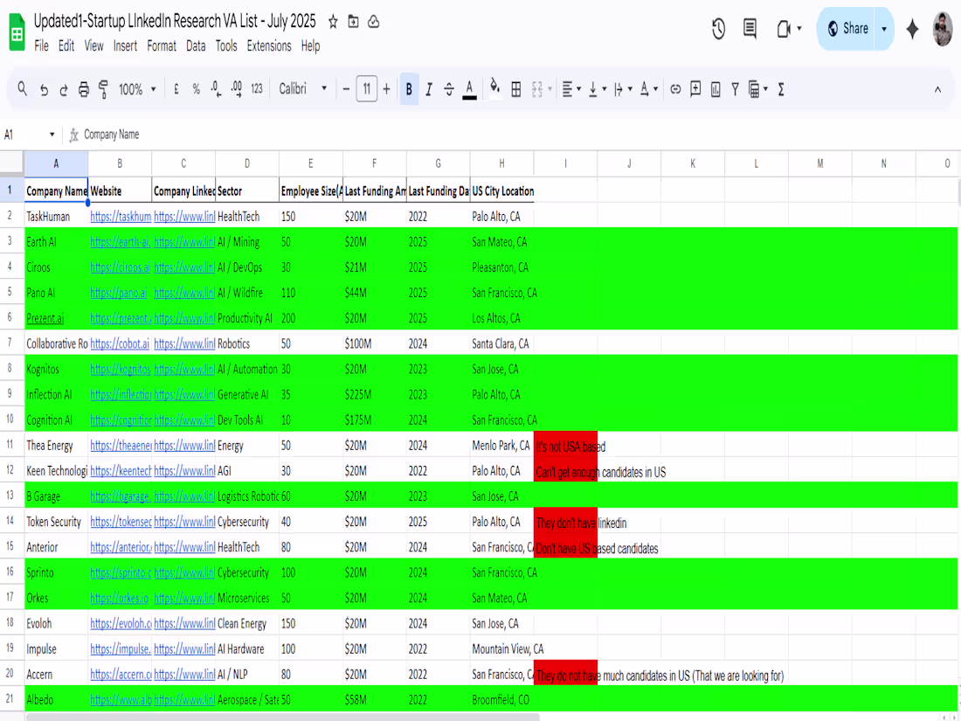Open borders selector icon
The image size is (961, 721).
click(516, 89)
